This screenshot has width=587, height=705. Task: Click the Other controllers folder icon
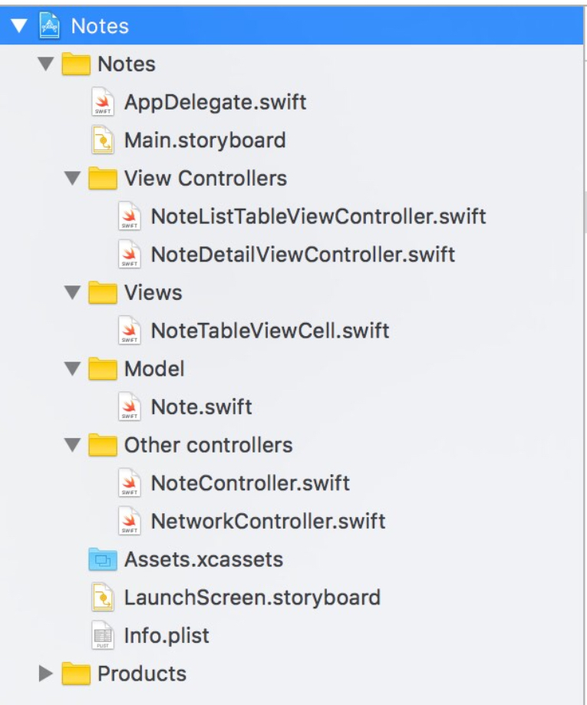(103, 445)
